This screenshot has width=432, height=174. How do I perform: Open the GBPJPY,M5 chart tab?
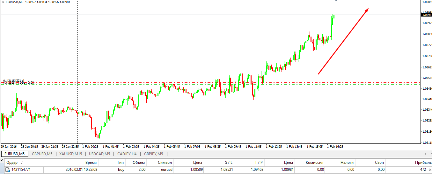(153, 154)
